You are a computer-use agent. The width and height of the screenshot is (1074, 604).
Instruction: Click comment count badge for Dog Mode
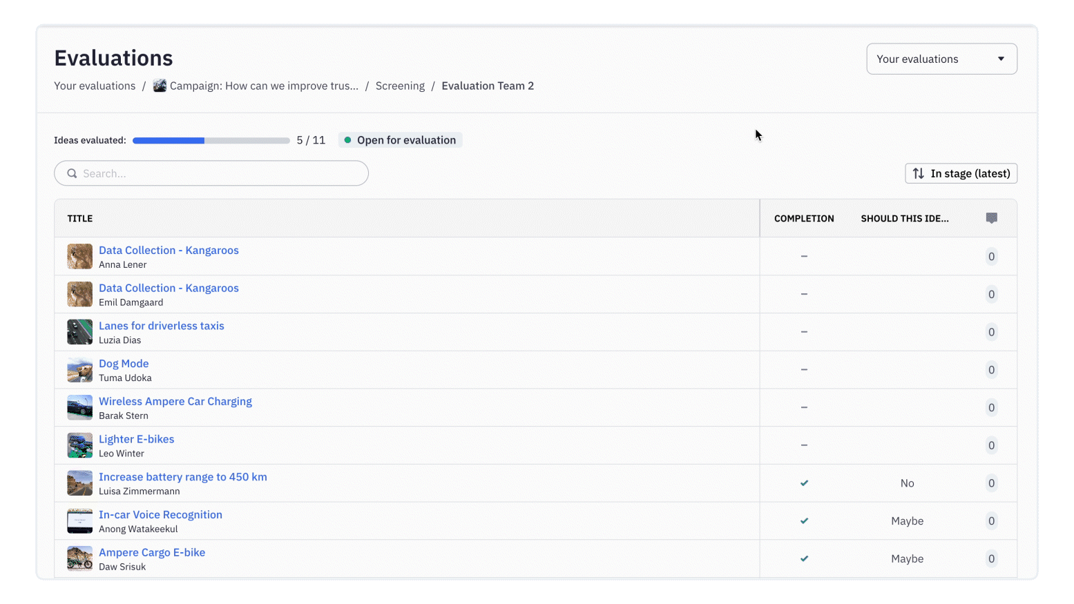991,370
